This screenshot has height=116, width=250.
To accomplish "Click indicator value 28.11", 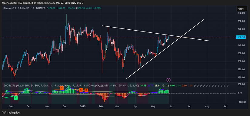I will pyautogui.click(x=157, y=86).
